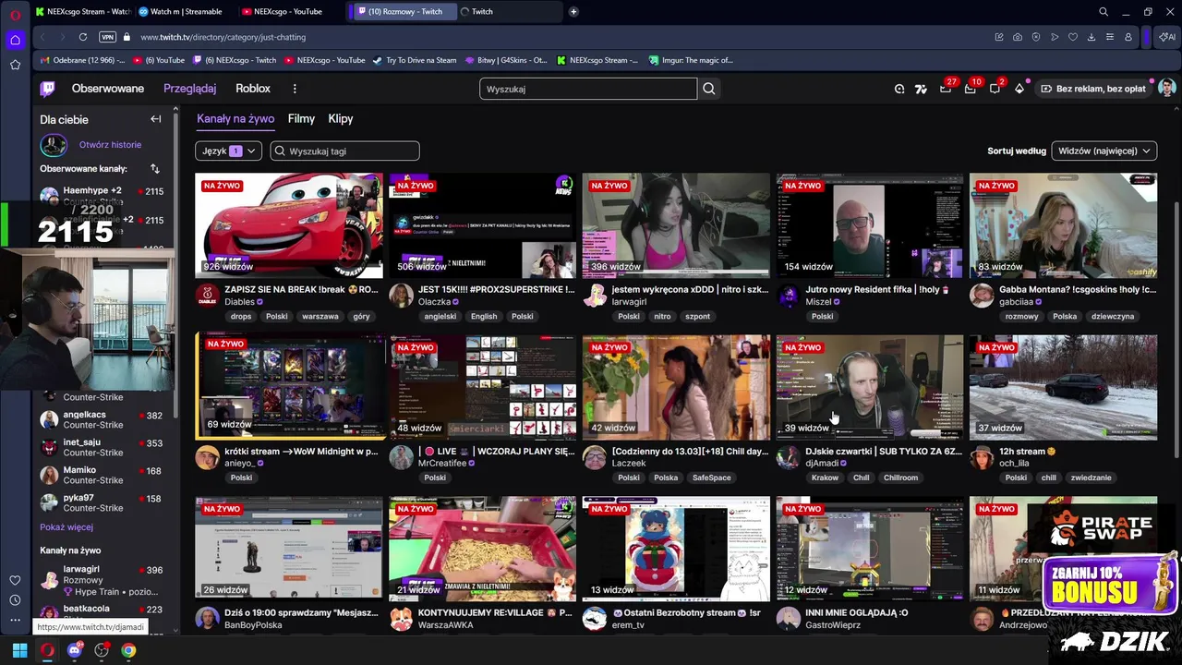The height and width of the screenshot is (665, 1182).
Task: Click the Opera sidebar home icon
Action: pos(15,40)
